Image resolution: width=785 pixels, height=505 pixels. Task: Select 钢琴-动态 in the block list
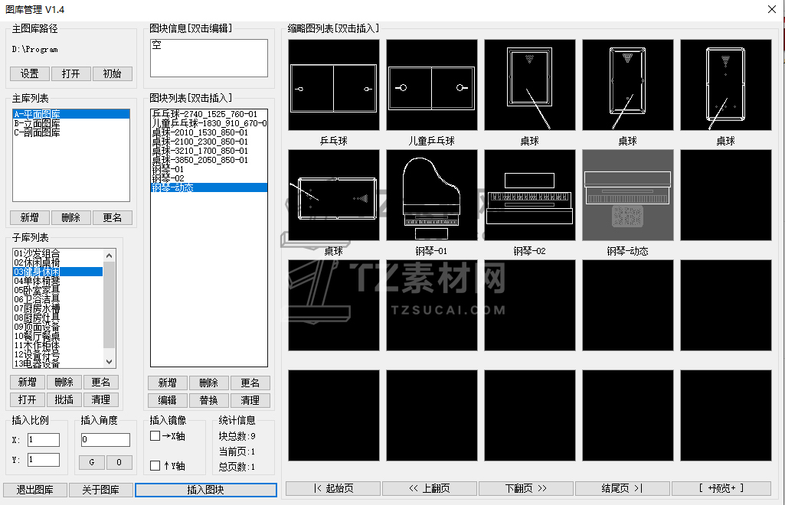click(209, 187)
